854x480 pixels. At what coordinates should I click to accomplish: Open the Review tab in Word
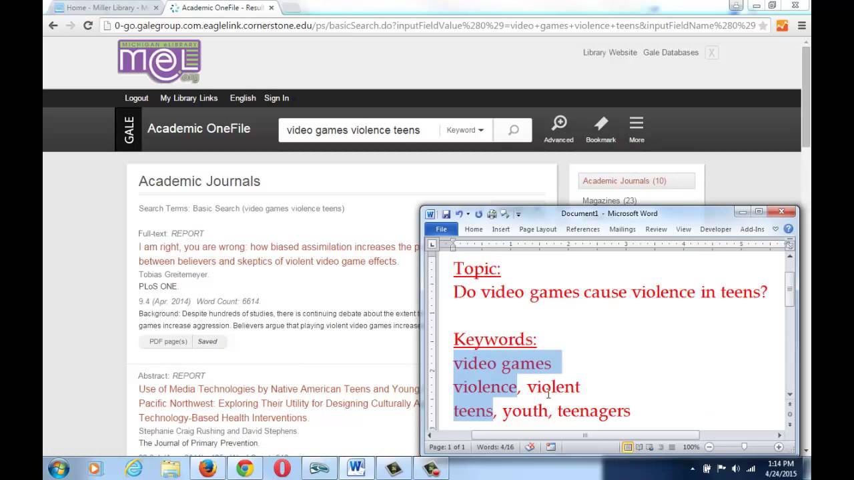[x=656, y=229]
